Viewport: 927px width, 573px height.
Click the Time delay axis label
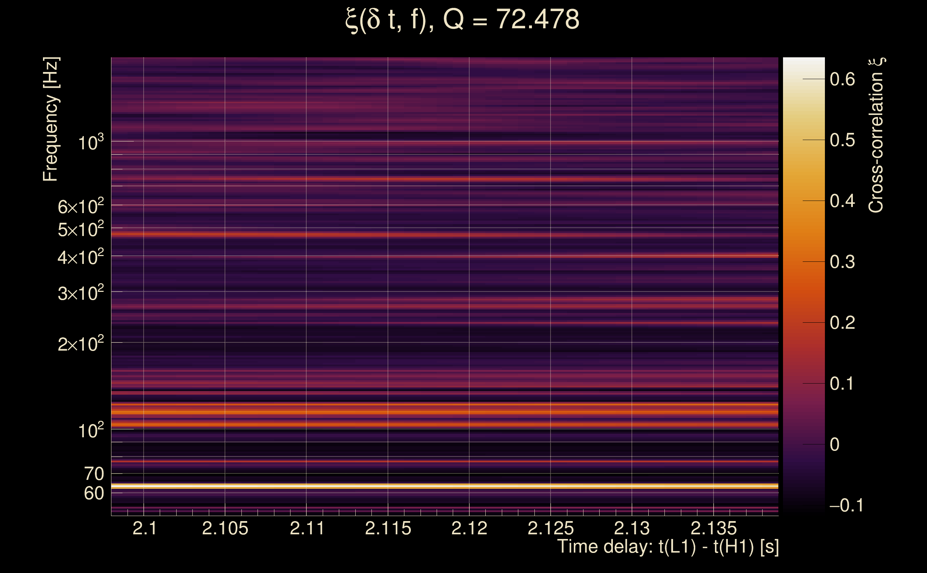pos(668,547)
